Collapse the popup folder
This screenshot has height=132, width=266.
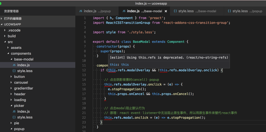pyautogui.click(x=38, y=129)
